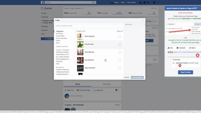Open Calendar in Events sidebar
This screenshot has width=201, height=113.
click(x=44, y=17)
